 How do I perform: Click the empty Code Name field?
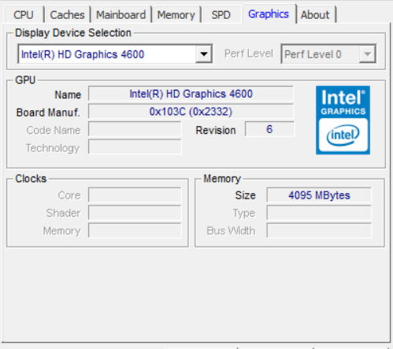tap(135, 129)
